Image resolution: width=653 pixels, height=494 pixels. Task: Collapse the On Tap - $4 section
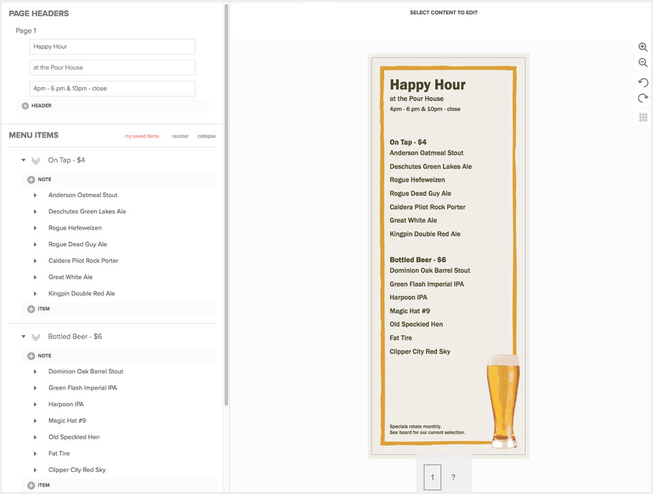(24, 161)
